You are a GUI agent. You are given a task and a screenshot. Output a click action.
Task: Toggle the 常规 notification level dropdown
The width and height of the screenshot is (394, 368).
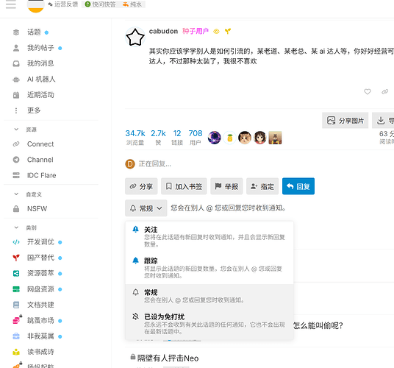[x=146, y=208]
